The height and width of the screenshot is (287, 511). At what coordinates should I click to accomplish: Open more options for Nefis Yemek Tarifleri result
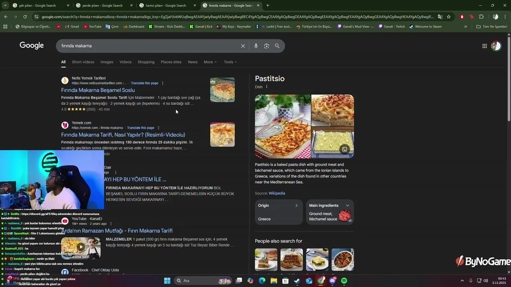(162, 83)
